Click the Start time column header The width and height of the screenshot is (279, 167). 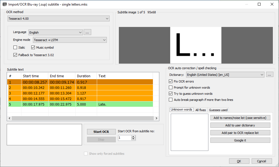tap(35, 76)
